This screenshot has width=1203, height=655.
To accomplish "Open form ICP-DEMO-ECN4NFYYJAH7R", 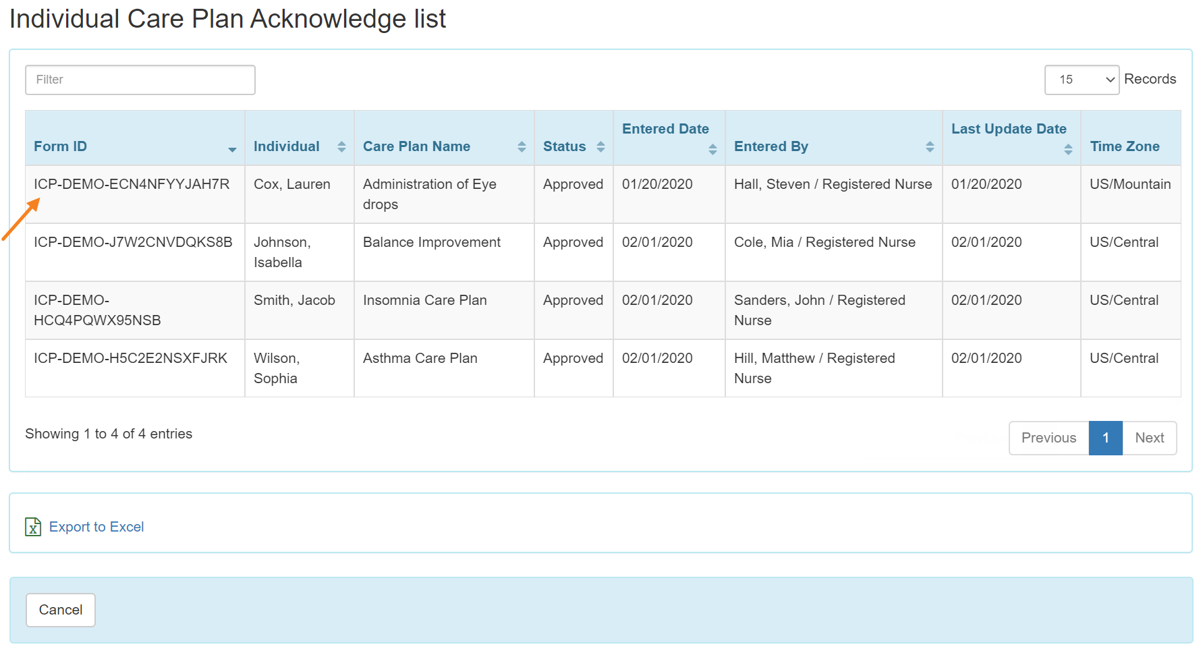I will [x=132, y=184].
